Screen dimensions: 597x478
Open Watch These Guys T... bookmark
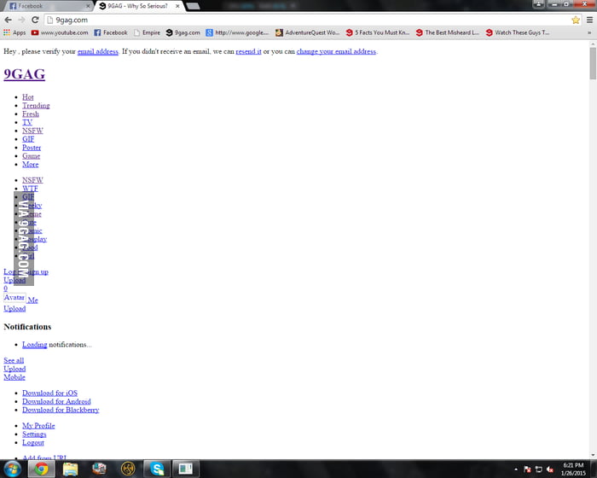click(518, 32)
